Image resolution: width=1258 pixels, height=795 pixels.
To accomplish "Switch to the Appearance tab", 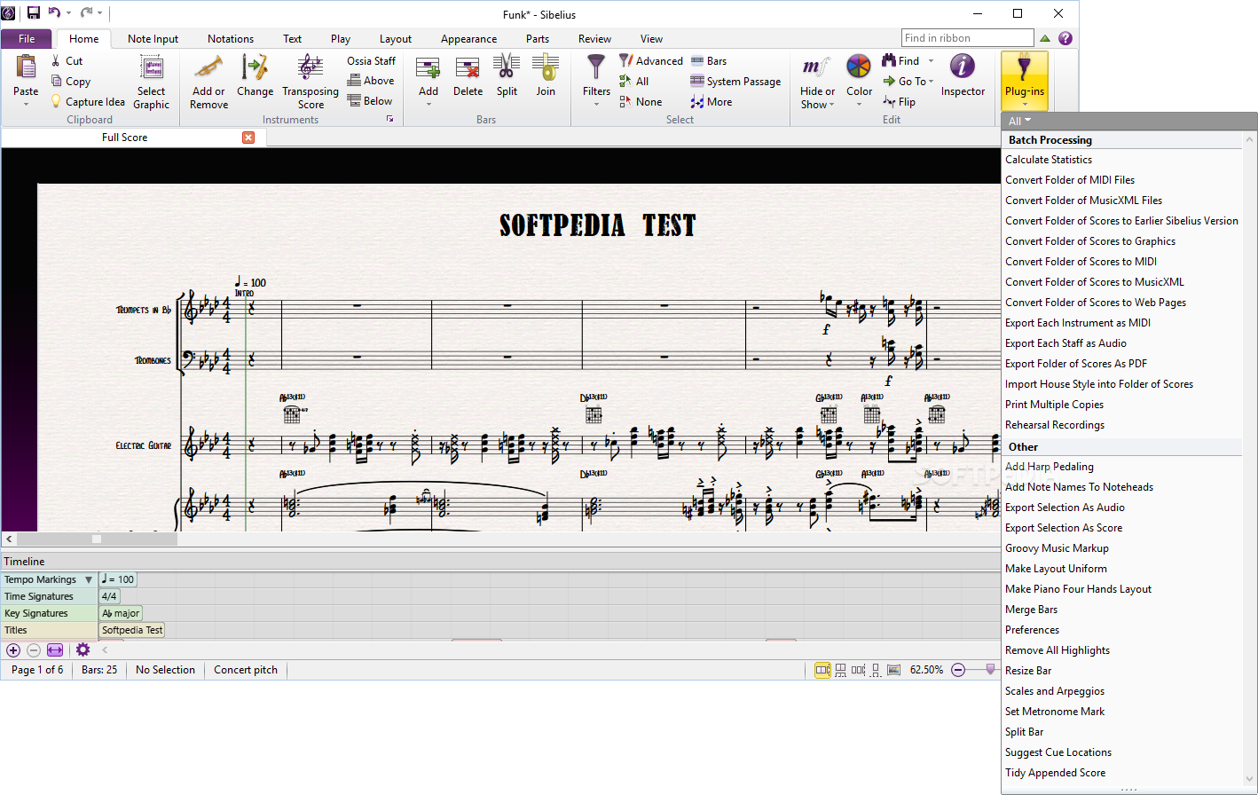I will pyautogui.click(x=468, y=38).
